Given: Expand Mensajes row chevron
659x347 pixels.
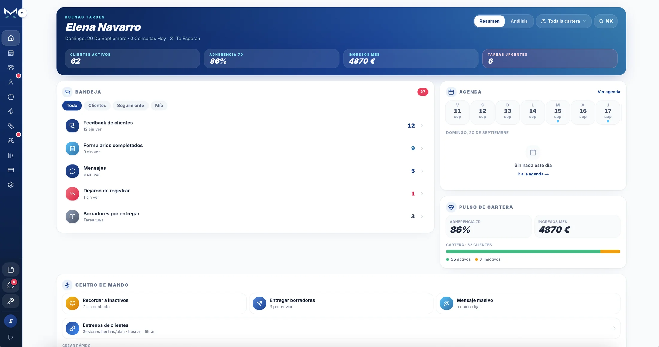Looking at the screenshot, I should pyautogui.click(x=422, y=171).
